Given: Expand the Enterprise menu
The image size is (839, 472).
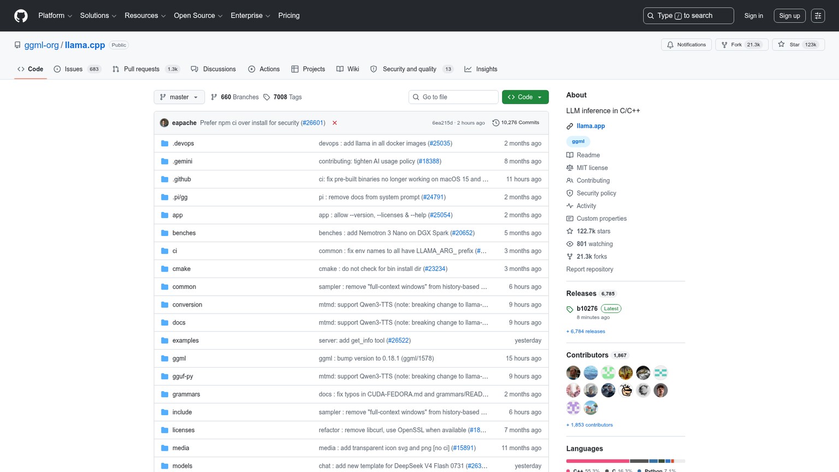Looking at the screenshot, I should (x=251, y=16).
